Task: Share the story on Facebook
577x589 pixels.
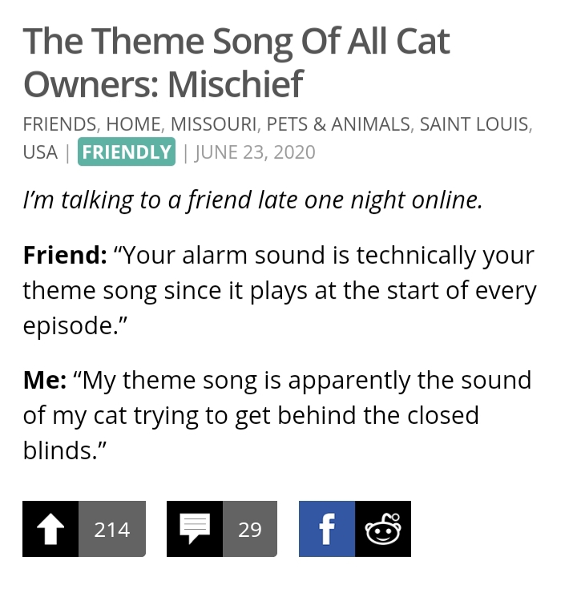Action: tap(327, 529)
